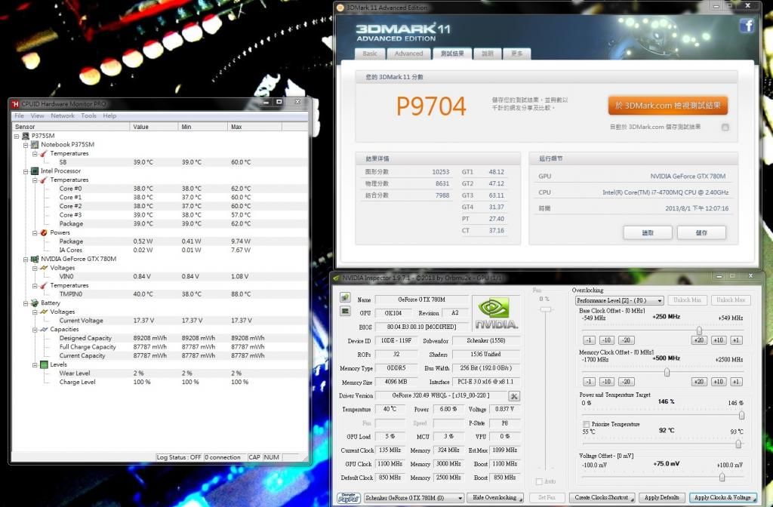Screen dimensions: 773x507
Task: Click the Memory Clock Offset slider handle
Action: point(667,372)
